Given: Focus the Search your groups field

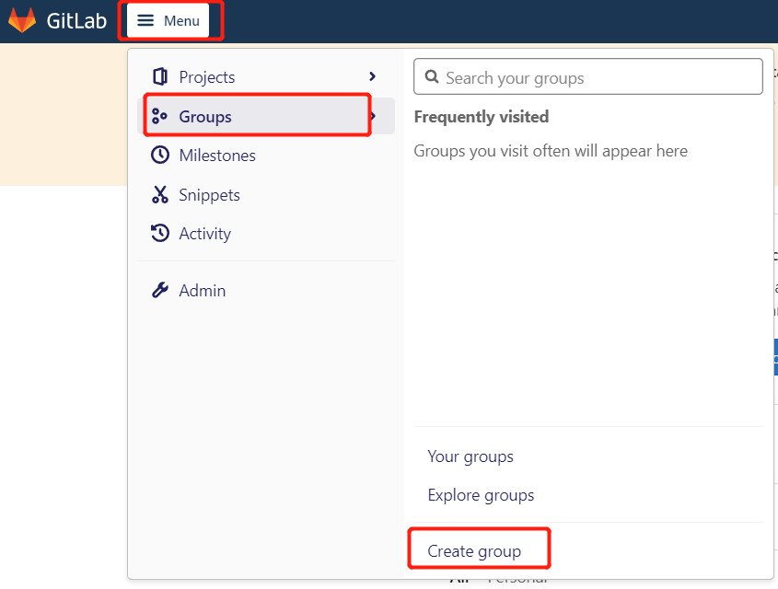Looking at the screenshot, I should click(598, 78).
